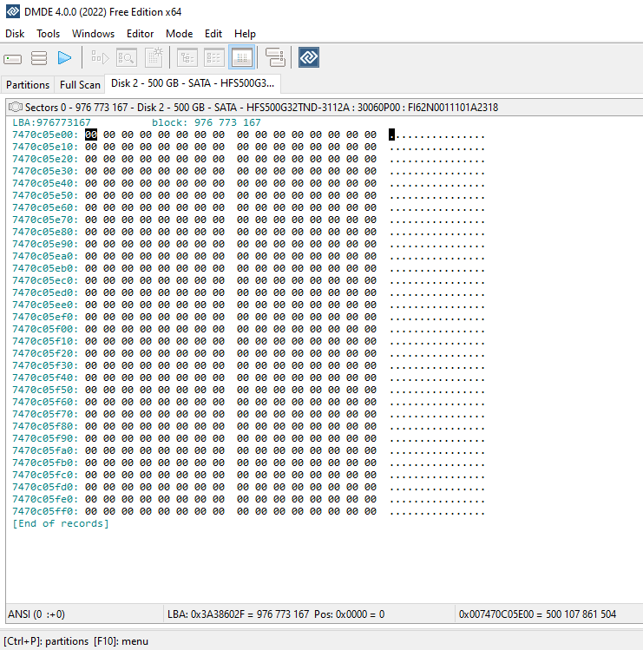Open the Tools menu
Screen dimensions: 643x650
click(48, 34)
